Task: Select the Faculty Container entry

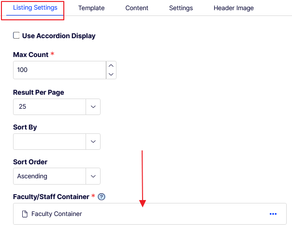Action: click(57, 214)
